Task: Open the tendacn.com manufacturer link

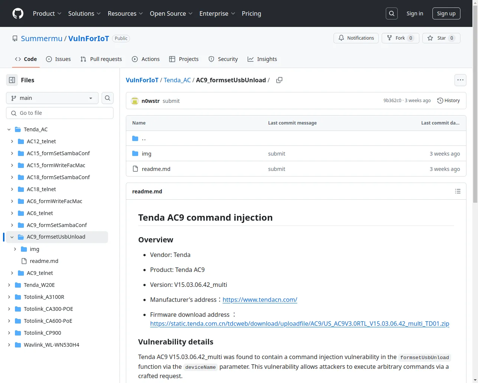Action: (x=260, y=300)
